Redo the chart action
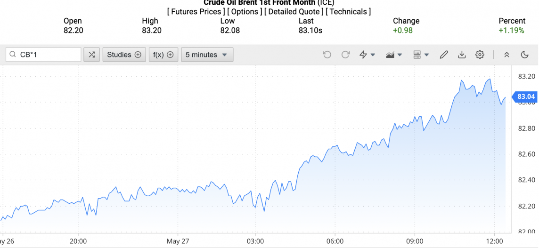Image resolution: width=539 pixels, height=248 pixels. point(345,55)
